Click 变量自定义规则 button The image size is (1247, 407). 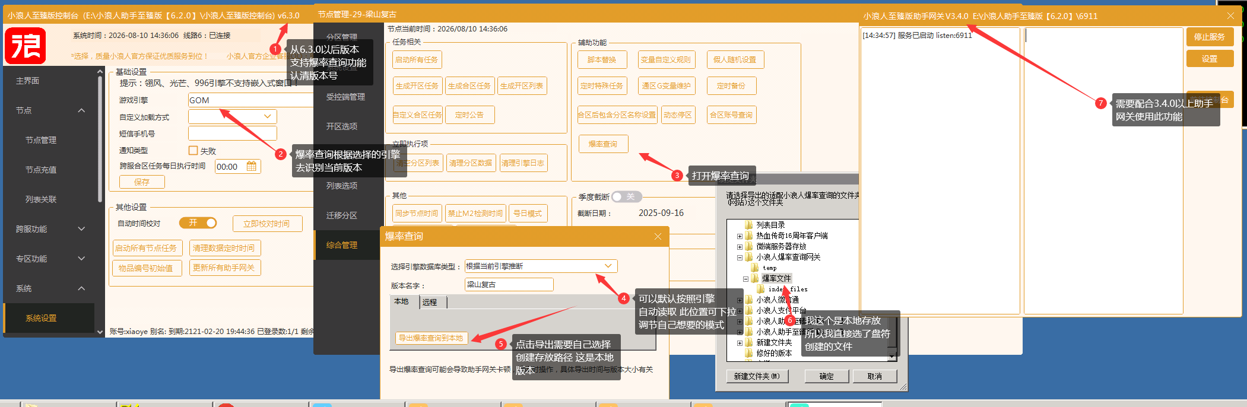coord(666,60)
